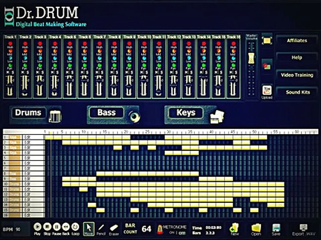Image resolution: width=321 pixels, height=240 pixels.
Task: Click Track 16 Low EQ knob
Action: click(233, 58)
